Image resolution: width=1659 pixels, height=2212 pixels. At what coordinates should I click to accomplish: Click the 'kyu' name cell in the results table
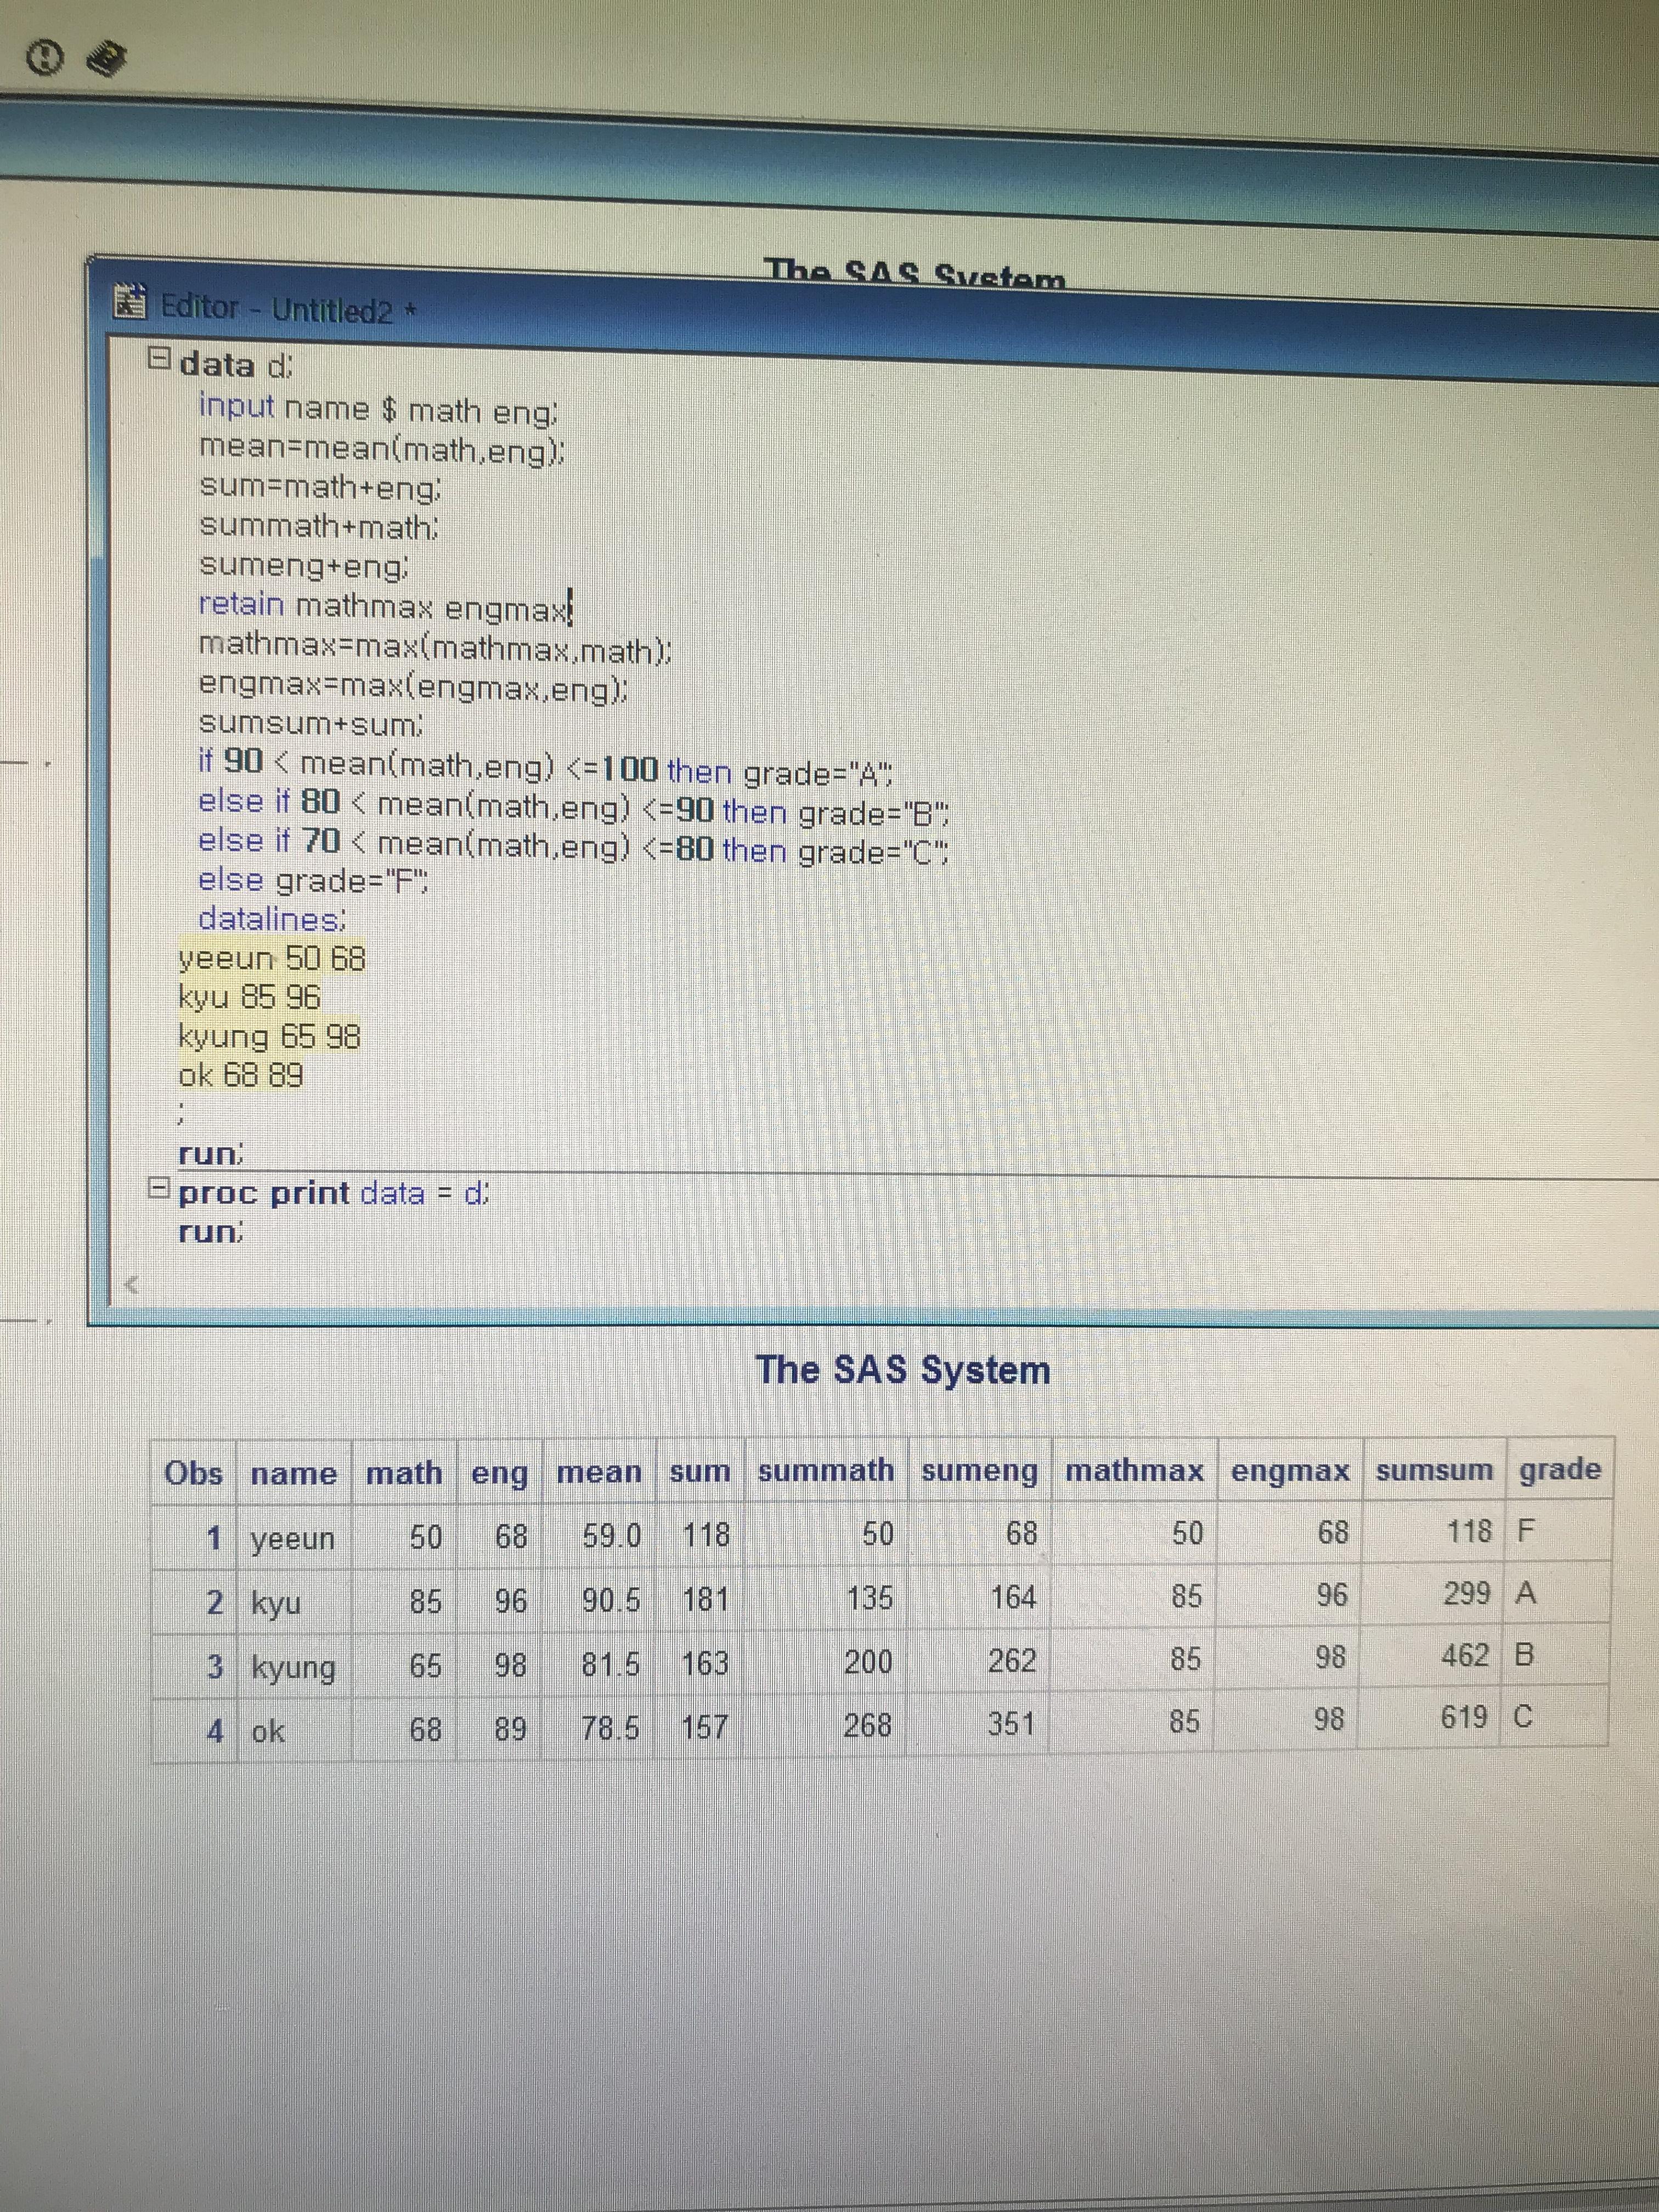tap(276, 1603)
